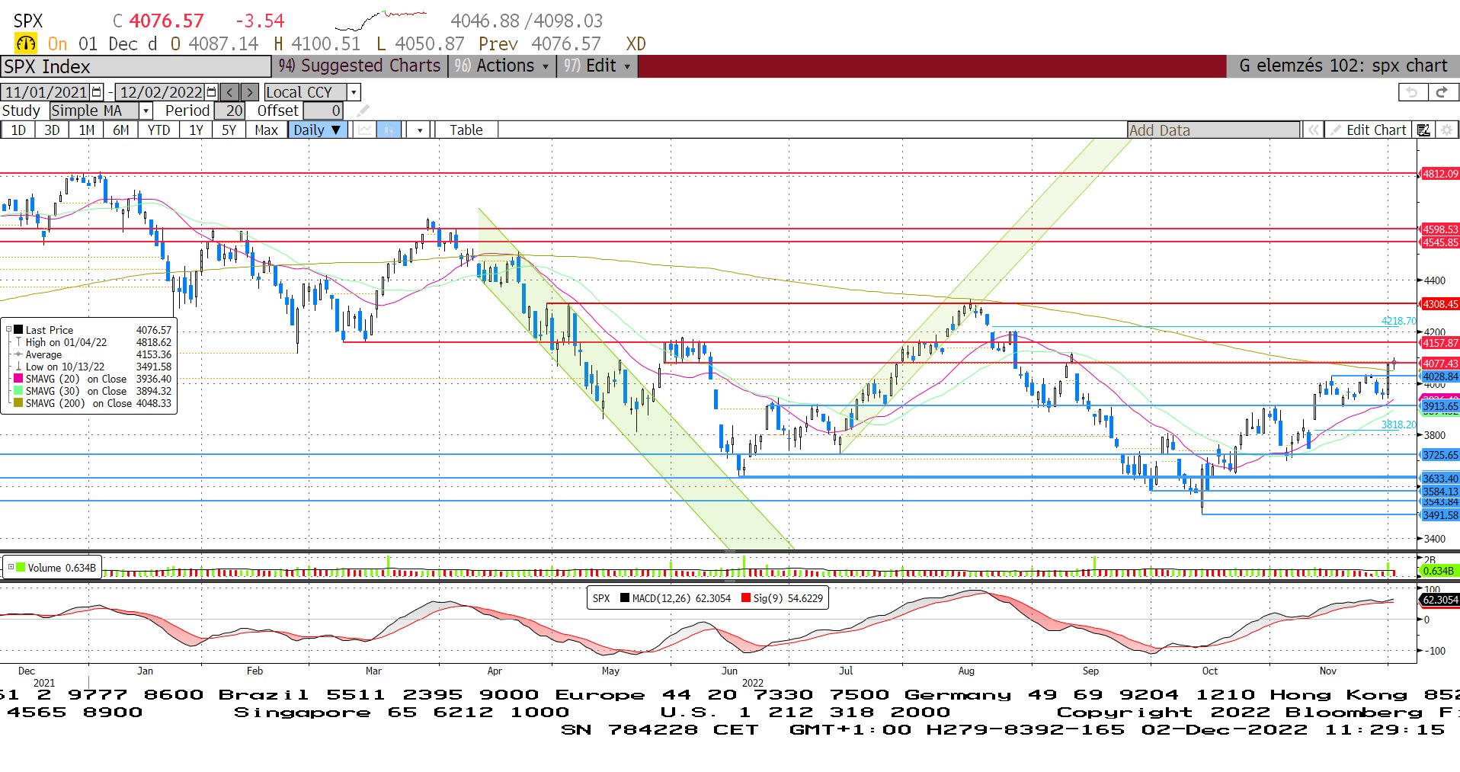This screenshot has width=1460, height=772.
Task: Click the Low on 10/13/22 marker icon
Action: [x=18, y=367]
